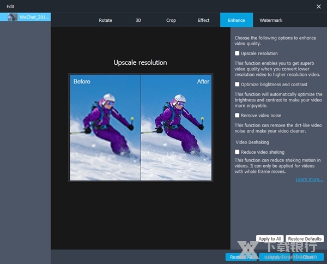This screenshot has height=264, width=327.
Task: Open the 3D tab
Action: pos(138,20)
